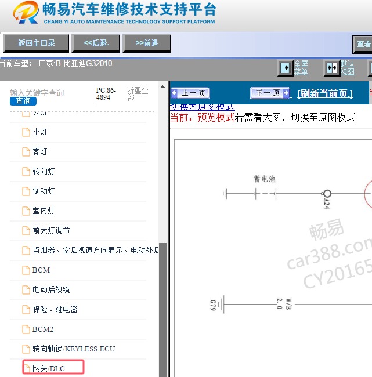
Task: Open the 雾灯 tree item
Action: click(40, 152)
